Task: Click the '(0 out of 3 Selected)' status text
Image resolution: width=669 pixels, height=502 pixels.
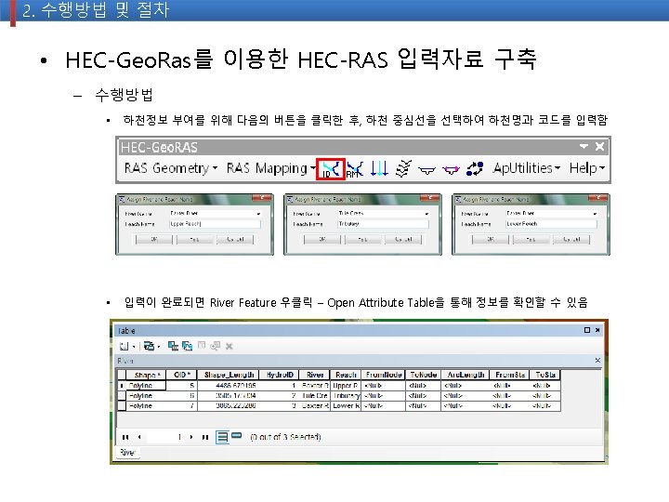Action: coord(285,437)
